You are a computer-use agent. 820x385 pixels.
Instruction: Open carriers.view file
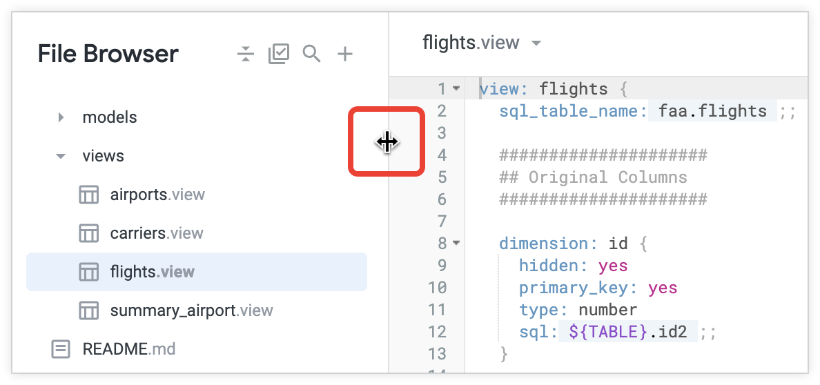(157, 233)
